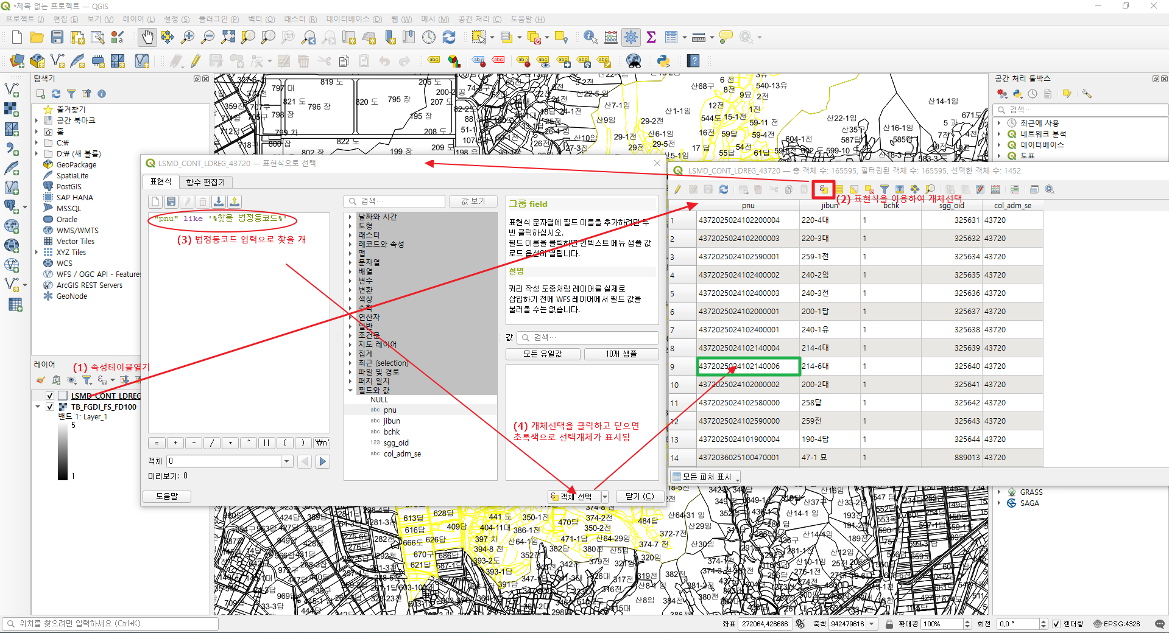Select features by expression in attribute table toolbar
1169x633 pixels.
[823, 189]
